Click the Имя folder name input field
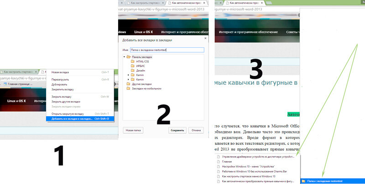Image resolution: width=365 pixels, height=184 pixels. [167, 50]
